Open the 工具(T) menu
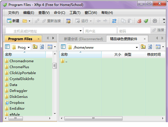Image resolution: width=168 pixels, height=127 pixels. (75, 13)
